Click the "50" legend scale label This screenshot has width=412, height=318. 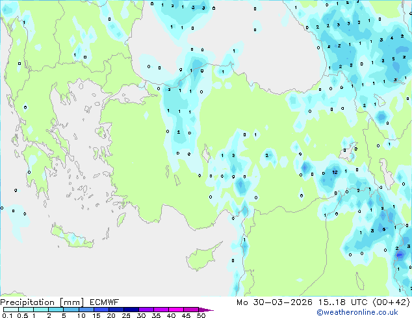201,315
